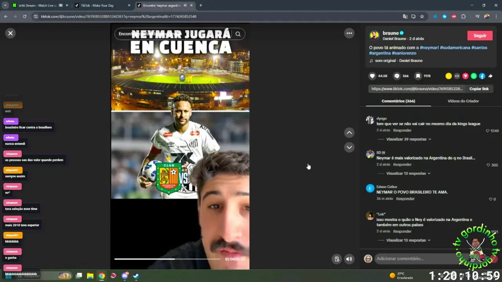
Task: Click Chrome icon on the taskbar
Action: click(102, 276)
